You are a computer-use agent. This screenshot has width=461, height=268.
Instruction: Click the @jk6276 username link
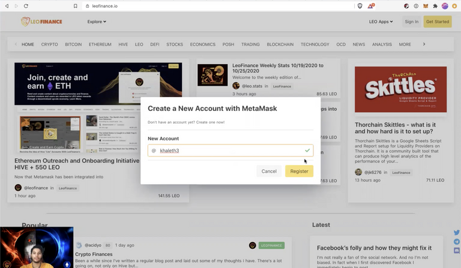pyautogui.click(x=373, y=172)
